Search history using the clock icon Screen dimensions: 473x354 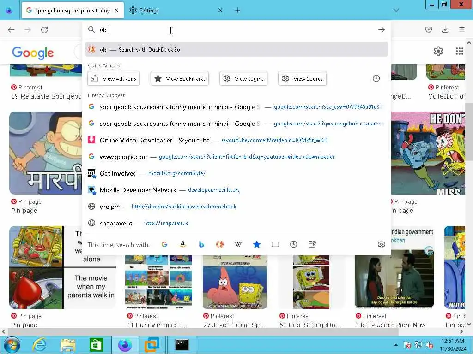tap(293, 244)
